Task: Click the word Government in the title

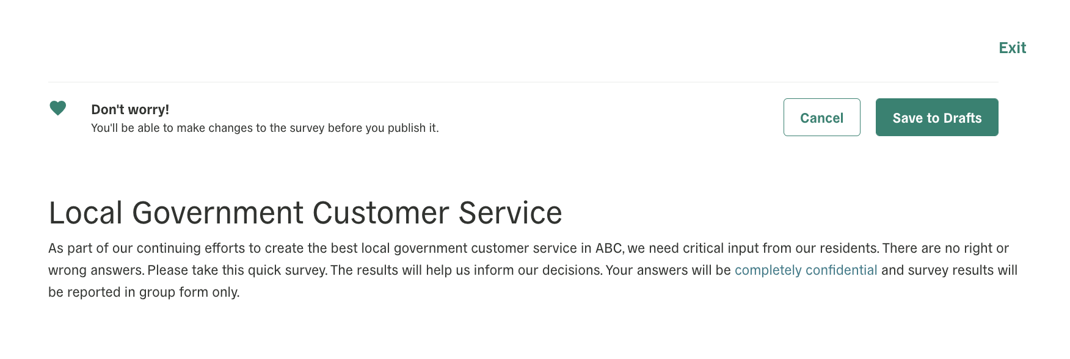Action: pos(217,212)
